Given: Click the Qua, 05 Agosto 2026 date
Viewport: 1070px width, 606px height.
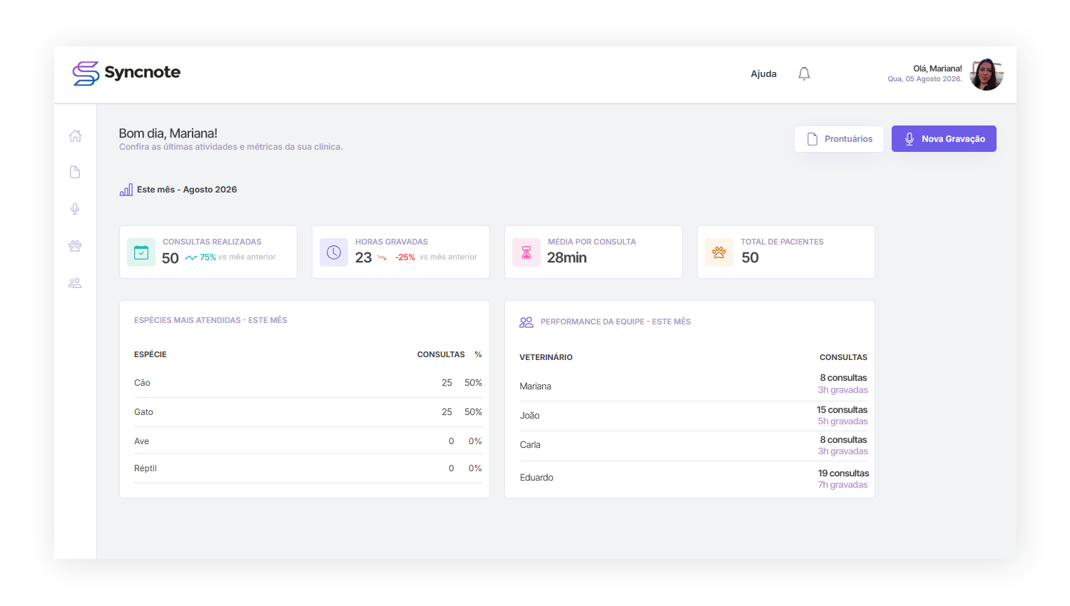Looking at the screenshot, I should point(924,79).
